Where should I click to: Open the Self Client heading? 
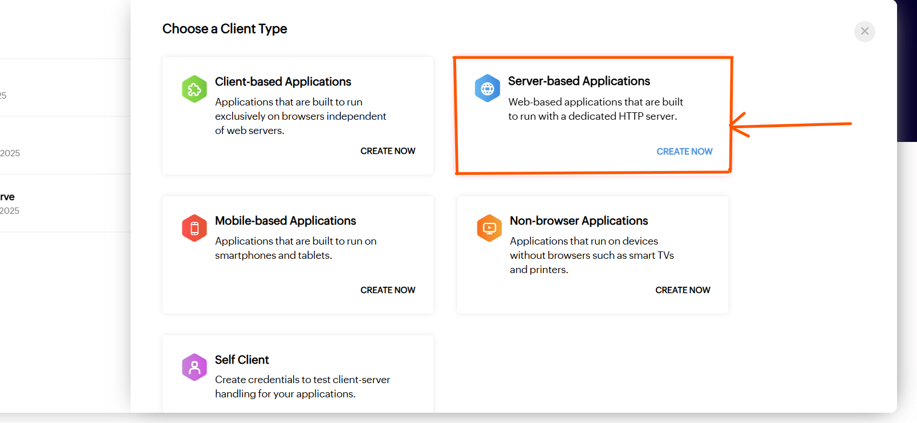point(242,360)
